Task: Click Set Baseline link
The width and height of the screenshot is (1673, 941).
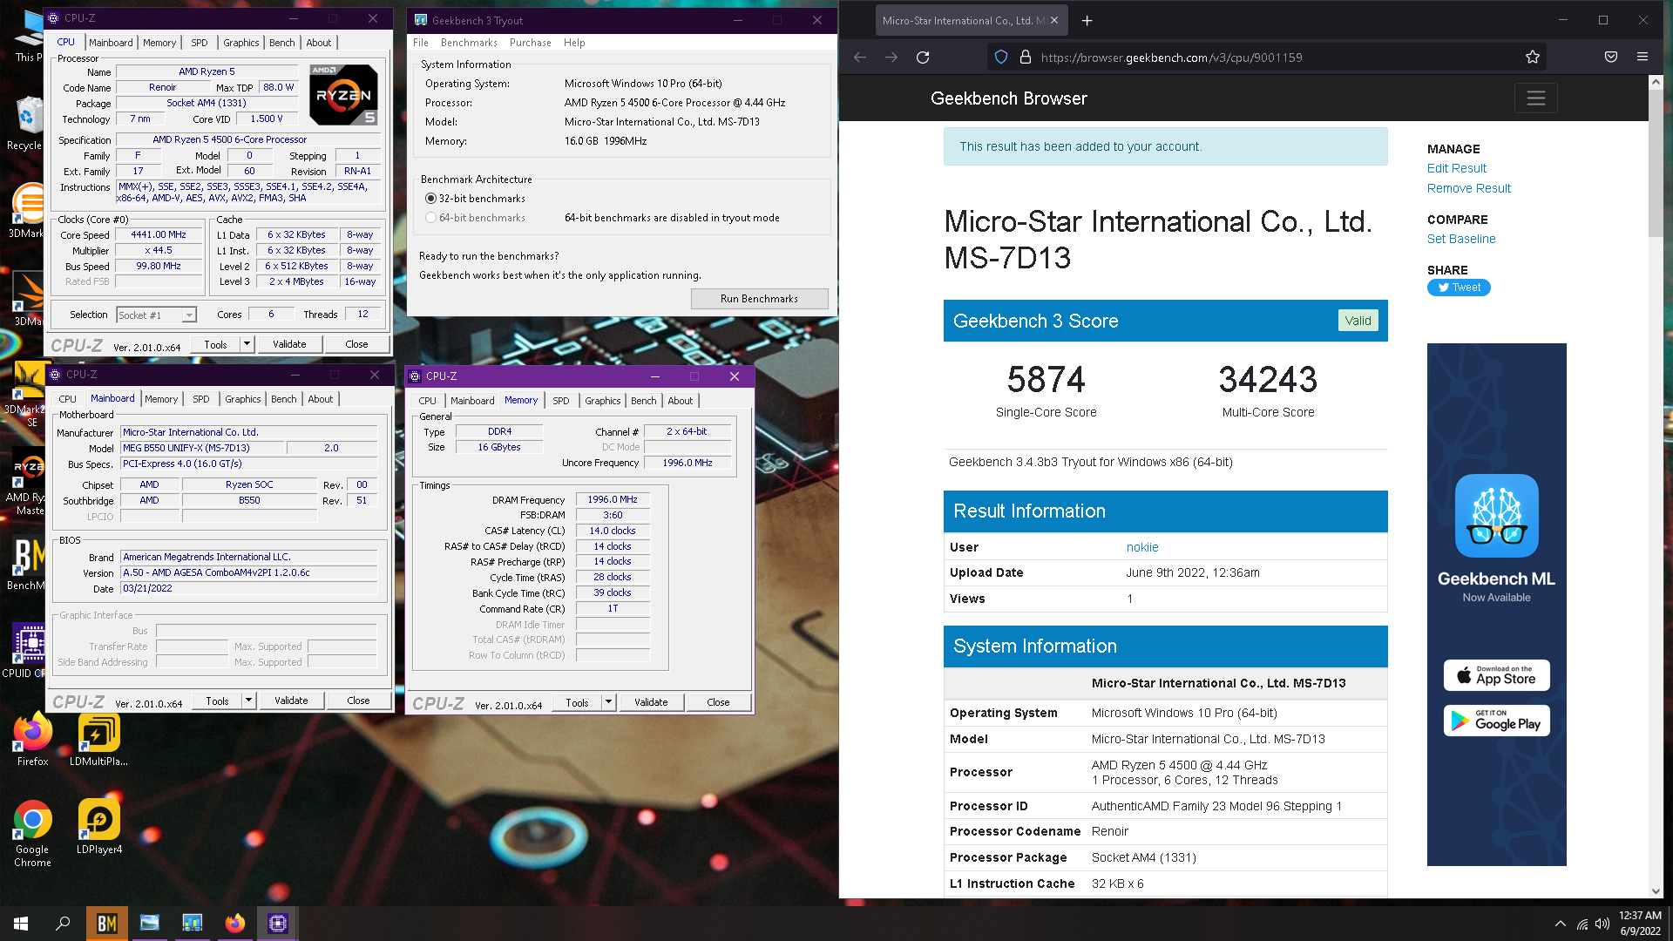Action: [1461, 239]
